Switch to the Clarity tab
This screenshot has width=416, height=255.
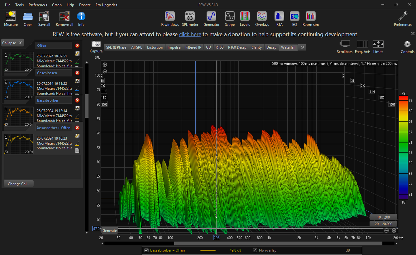pyautogui.click(x=256, y=47)
